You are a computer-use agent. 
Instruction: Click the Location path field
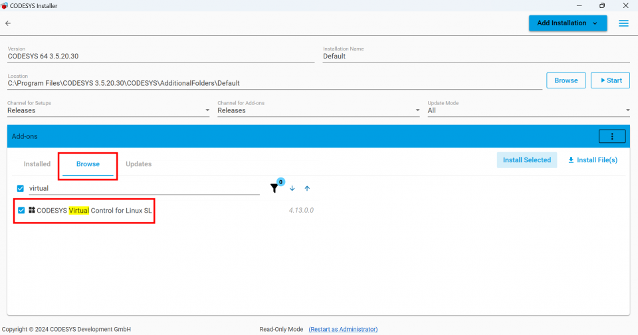coord(274,83)
